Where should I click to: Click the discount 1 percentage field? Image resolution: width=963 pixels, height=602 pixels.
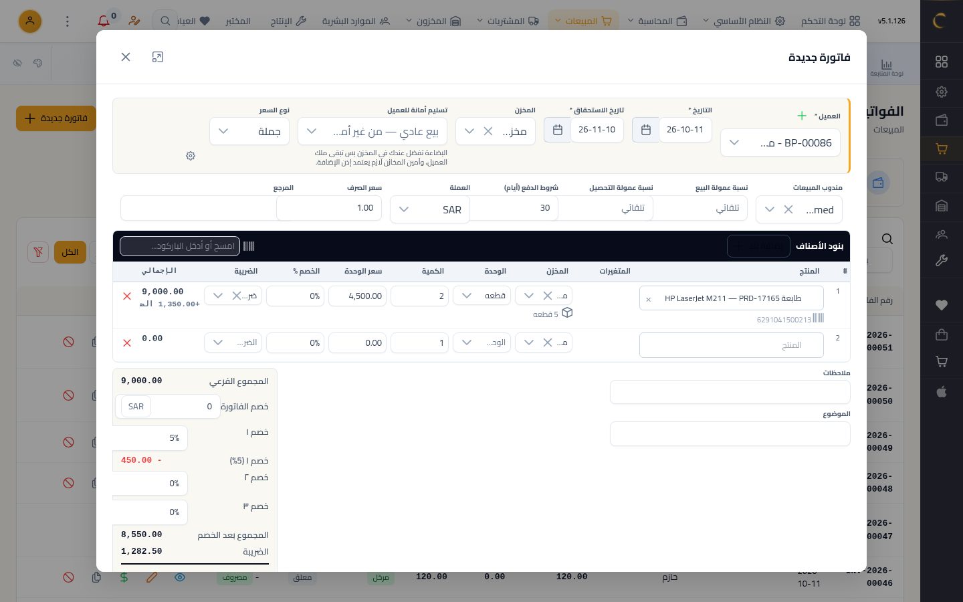tap(150, 438)
